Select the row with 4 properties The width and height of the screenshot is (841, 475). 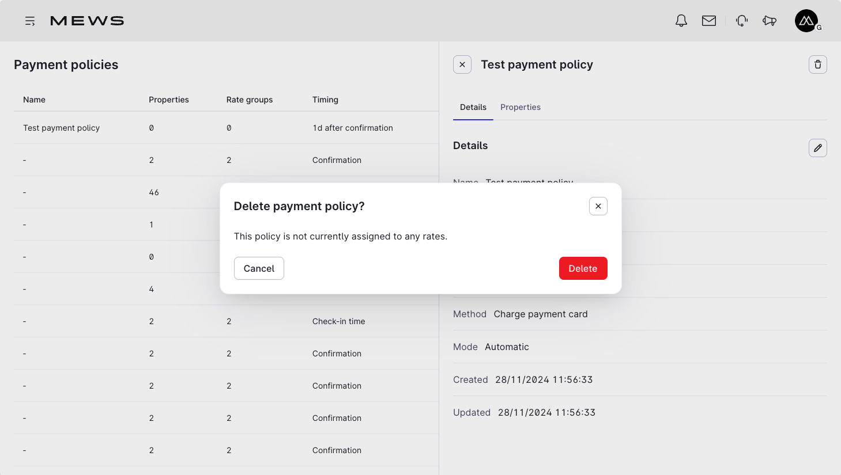tap(226, 289)
